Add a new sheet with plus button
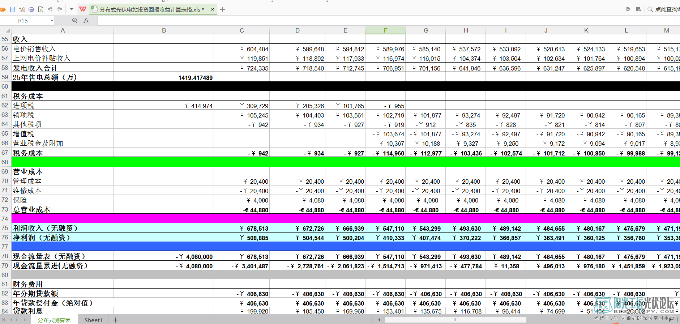This screenshot has height=324, width=680. [116, 320]
